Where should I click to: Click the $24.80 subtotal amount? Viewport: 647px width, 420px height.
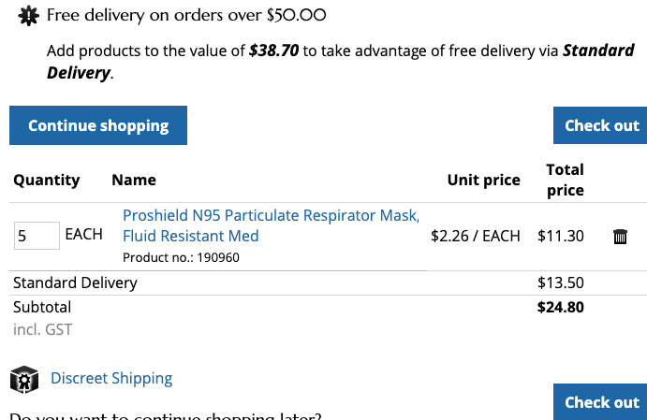560,307
